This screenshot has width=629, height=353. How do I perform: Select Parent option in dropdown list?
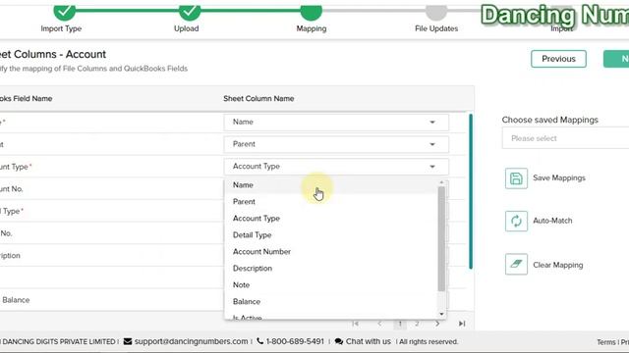[331, 202]
